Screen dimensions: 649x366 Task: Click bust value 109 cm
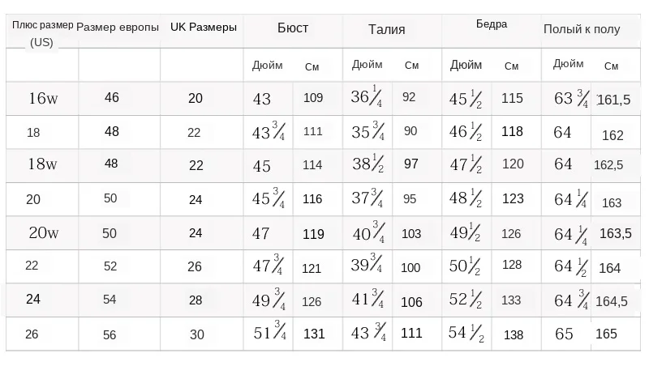click(x=313, y=98)
